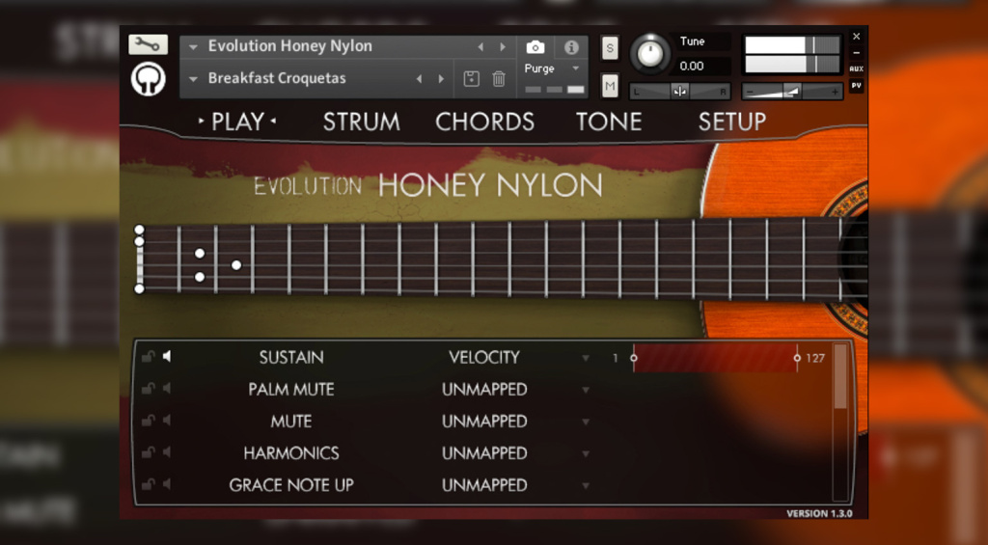The image size is (988, 545).
Task: Click the speaker icon on SUSTAIN row
Action: point(166,357)
